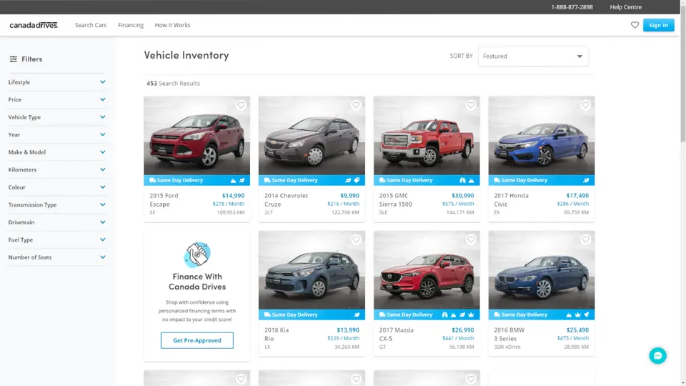Click crown icon on Mazda CX-5 banner
Viewport: 686px width, 386px height.
coord(471,315)
